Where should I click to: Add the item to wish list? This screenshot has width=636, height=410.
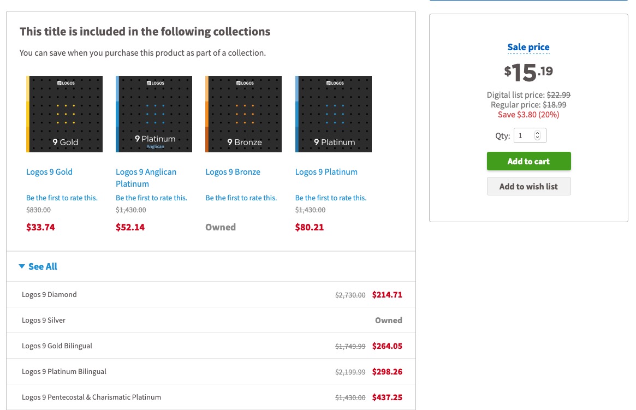(x=529, y=186)
